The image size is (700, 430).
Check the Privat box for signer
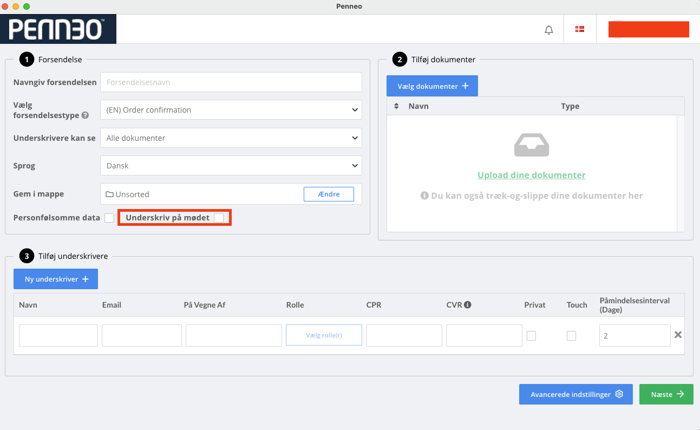click(x=532, y=336)
